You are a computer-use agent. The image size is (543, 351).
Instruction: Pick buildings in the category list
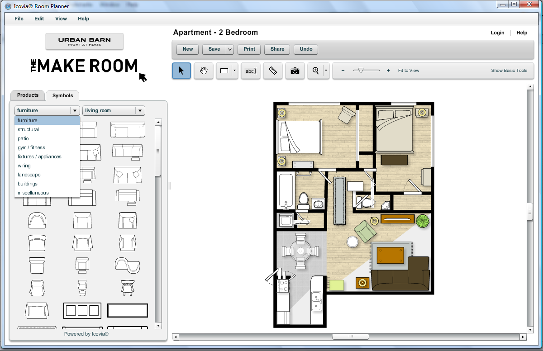[x=47, y=184]
